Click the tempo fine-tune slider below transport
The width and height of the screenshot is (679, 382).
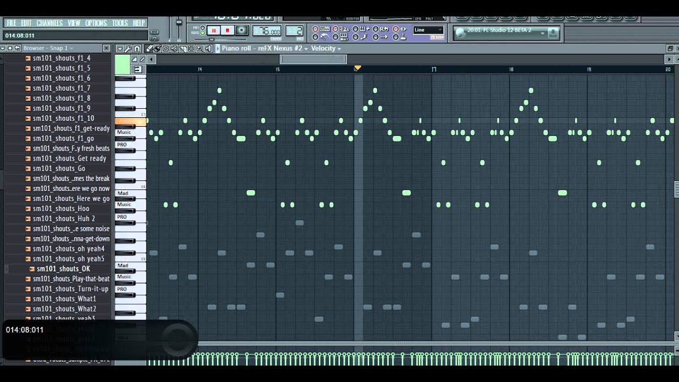point(212,39)
